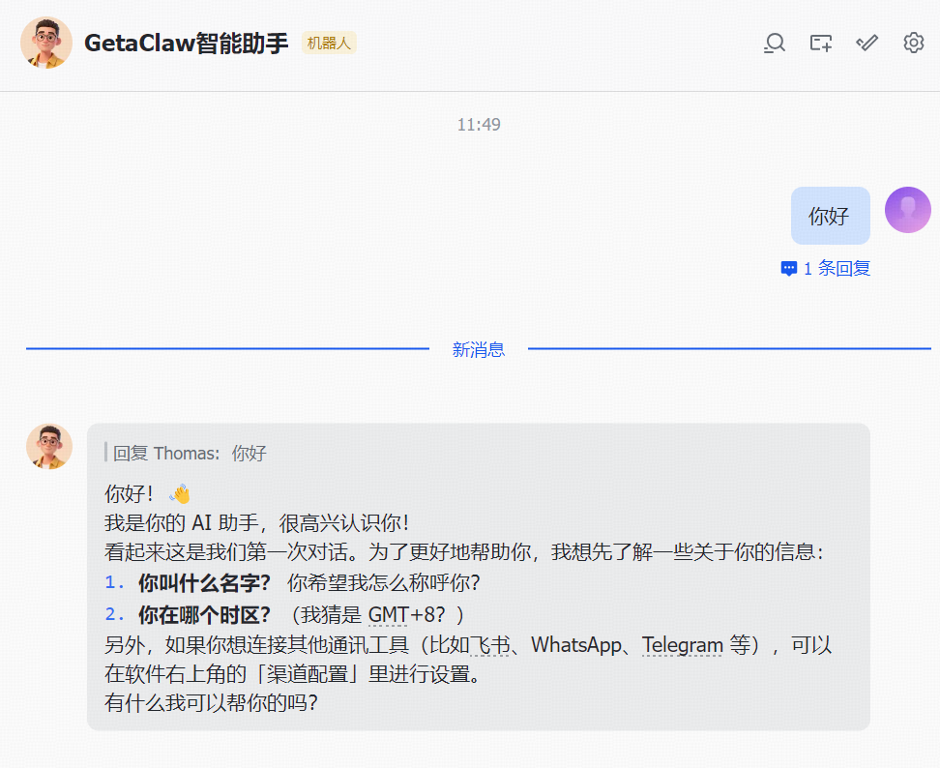Click the bot avatar beside the reply message
940x768 pixels.
[x=48, y=447]
